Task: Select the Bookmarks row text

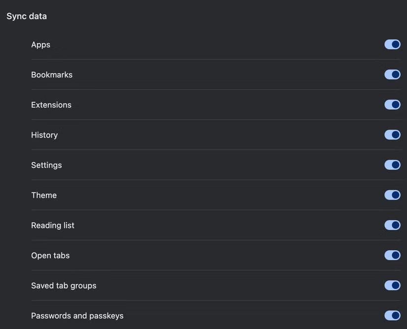Action: pos(51,74)
